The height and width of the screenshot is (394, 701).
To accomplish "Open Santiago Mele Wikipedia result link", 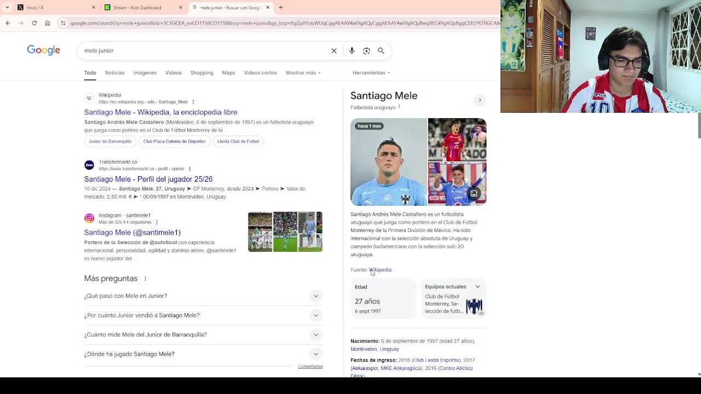I will [160, 112].
